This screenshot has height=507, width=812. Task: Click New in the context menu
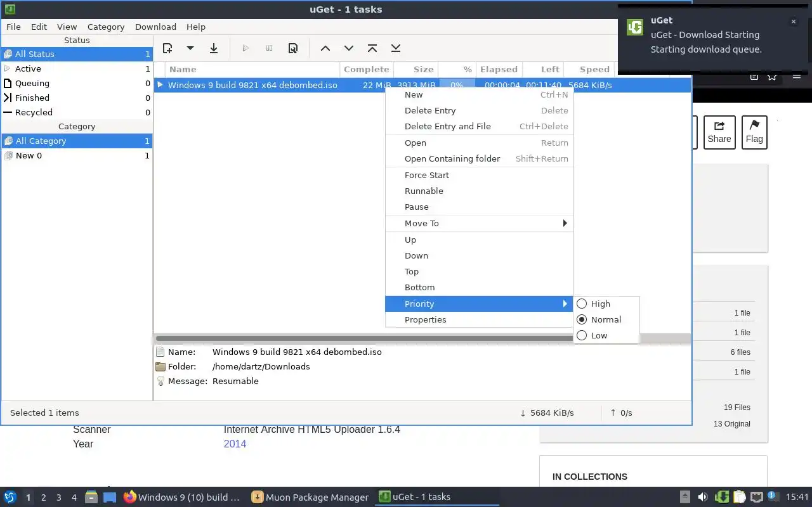[x=479, y=94]
